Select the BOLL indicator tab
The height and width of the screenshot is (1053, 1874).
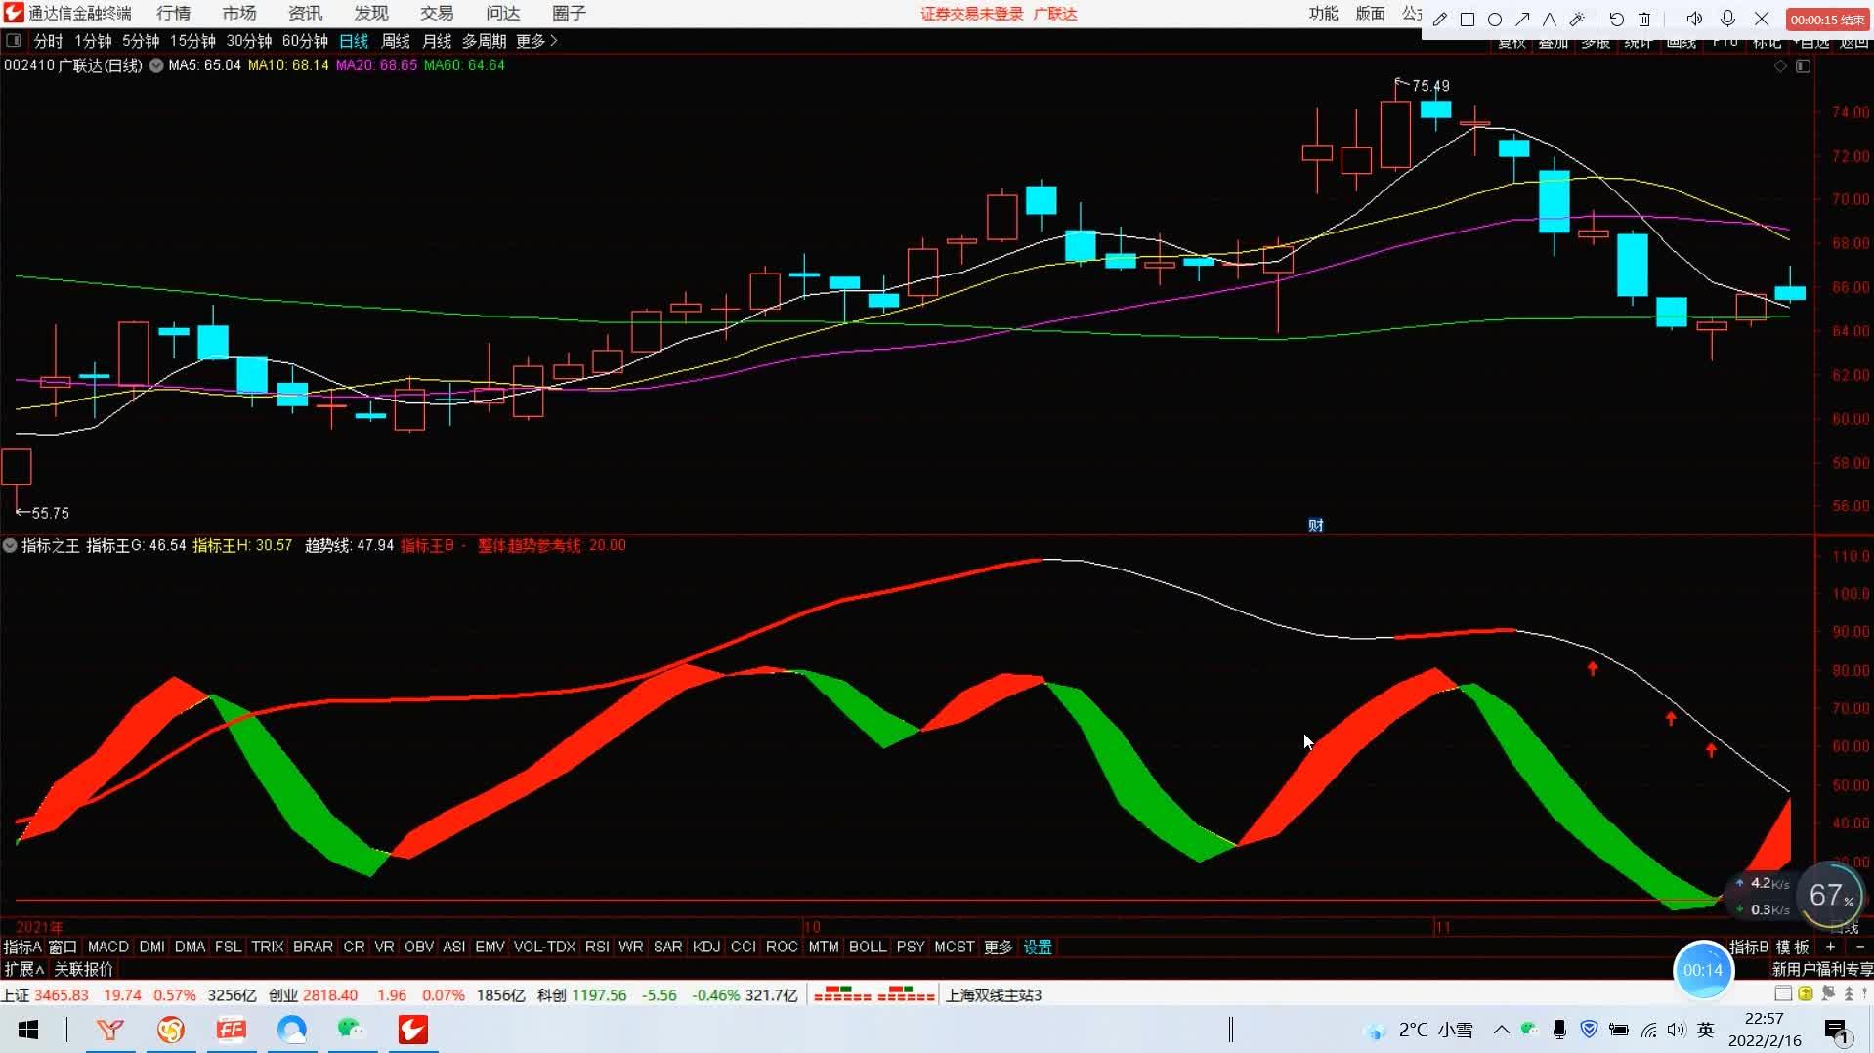868,947
